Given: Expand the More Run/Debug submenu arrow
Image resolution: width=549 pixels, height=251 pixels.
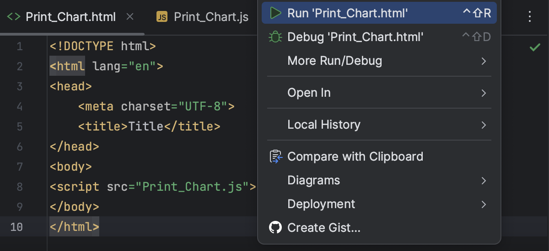Looking at the screenshot, I should (484, 61).
